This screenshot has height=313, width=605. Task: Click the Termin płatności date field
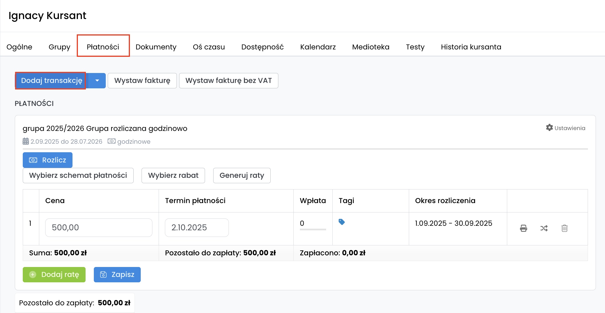pos(196,228)
